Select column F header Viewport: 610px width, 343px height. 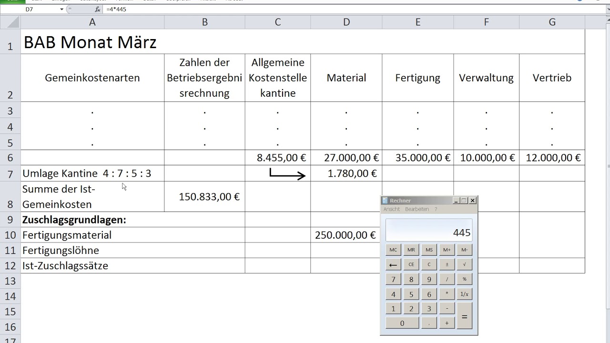coord(487,22)
